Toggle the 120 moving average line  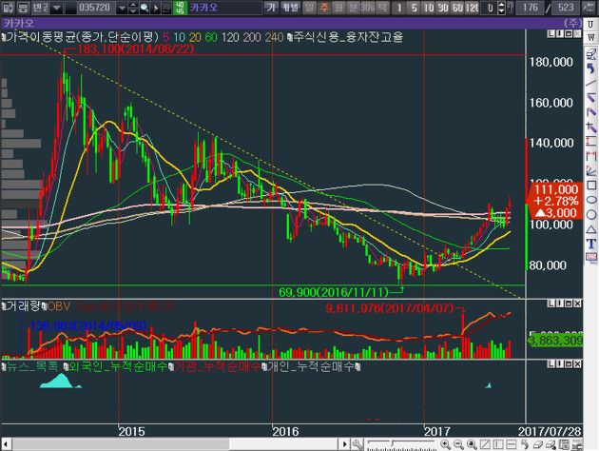230,37
